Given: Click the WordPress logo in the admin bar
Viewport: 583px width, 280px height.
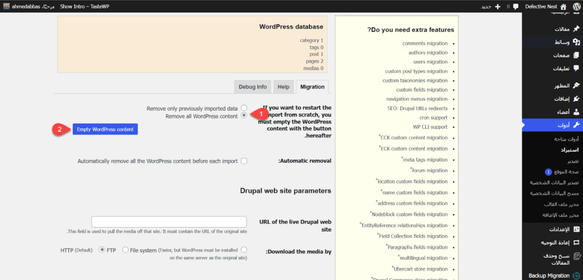Looking at the screenshot, I should (x=575, y=6).
